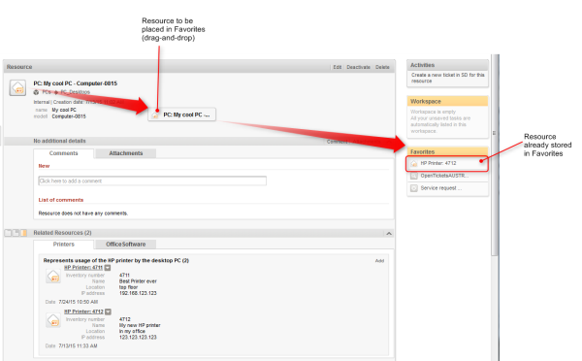Click the large resource icon beside PC: My cool PC
The image size is (582, 361).
pos(17,88)
